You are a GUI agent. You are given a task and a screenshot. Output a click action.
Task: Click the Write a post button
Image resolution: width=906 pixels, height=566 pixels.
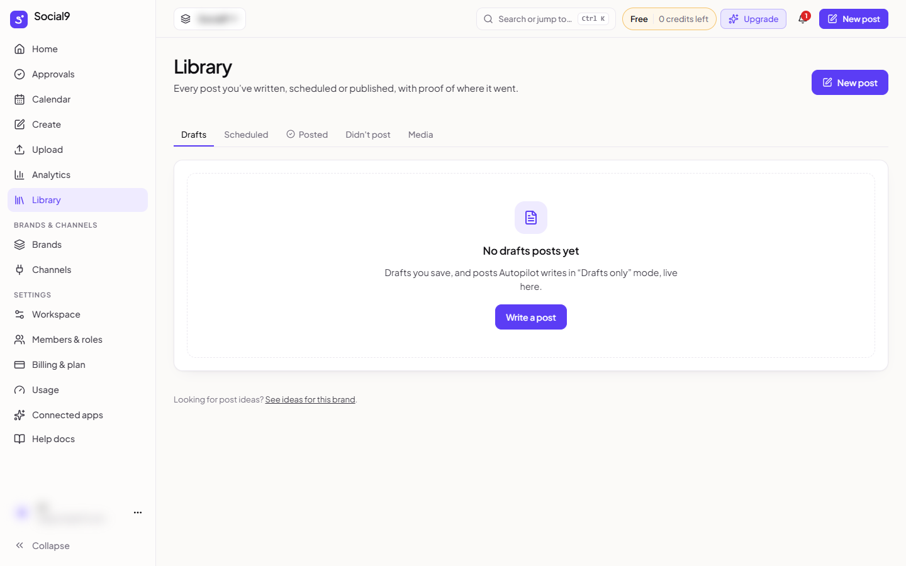(x=531, y=317)
